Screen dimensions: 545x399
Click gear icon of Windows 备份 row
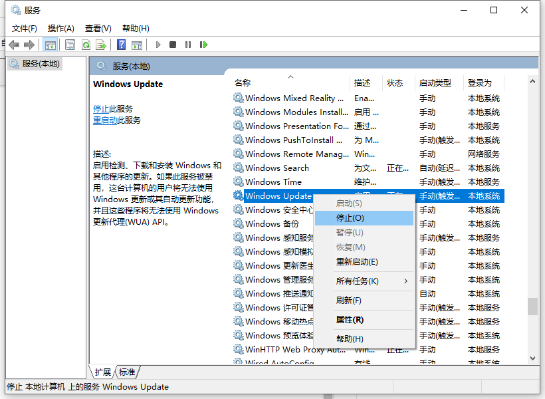[x=238, y=223]
